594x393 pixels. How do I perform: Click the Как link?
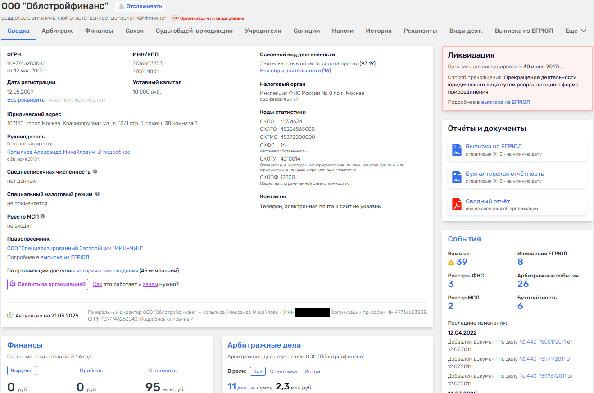(x=98, y=284)
